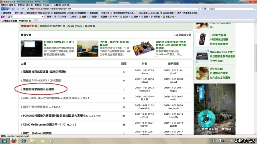Open the 檢視 (V) menu

21,5
